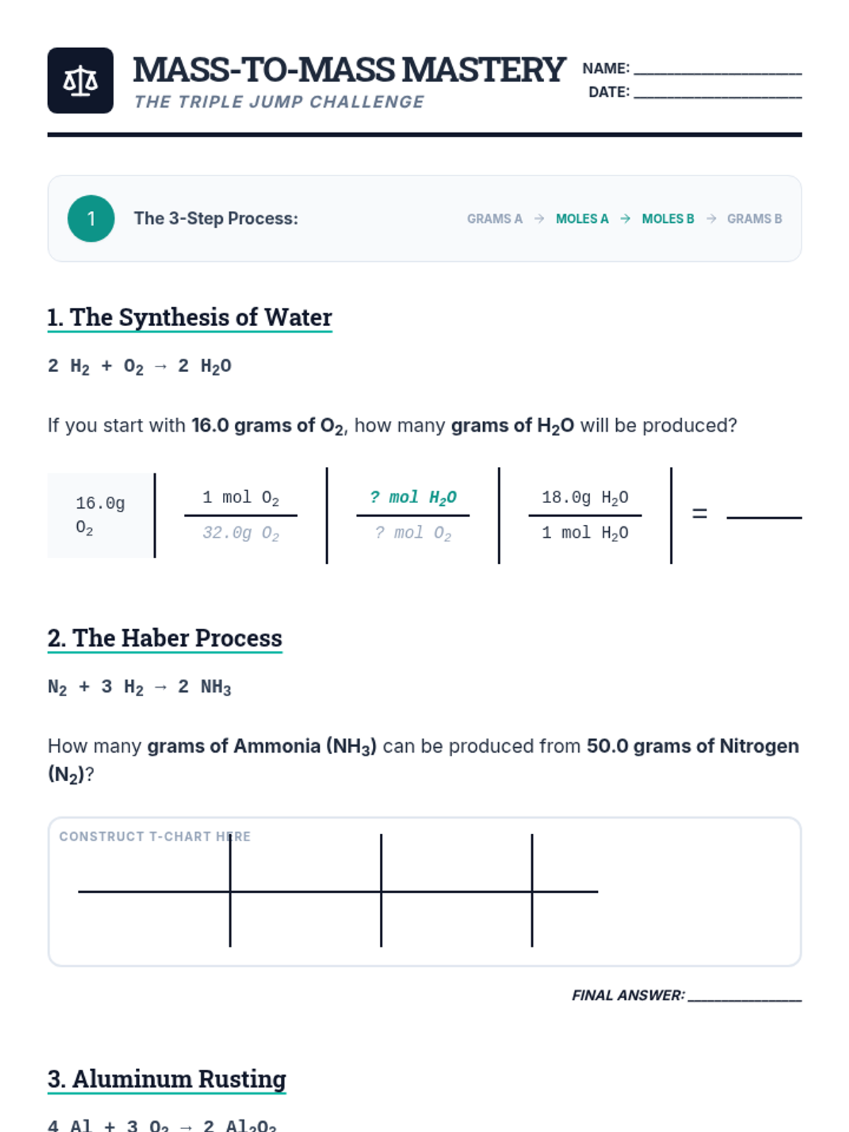Click the "2. The Haber Process" heading

[165, 638]
